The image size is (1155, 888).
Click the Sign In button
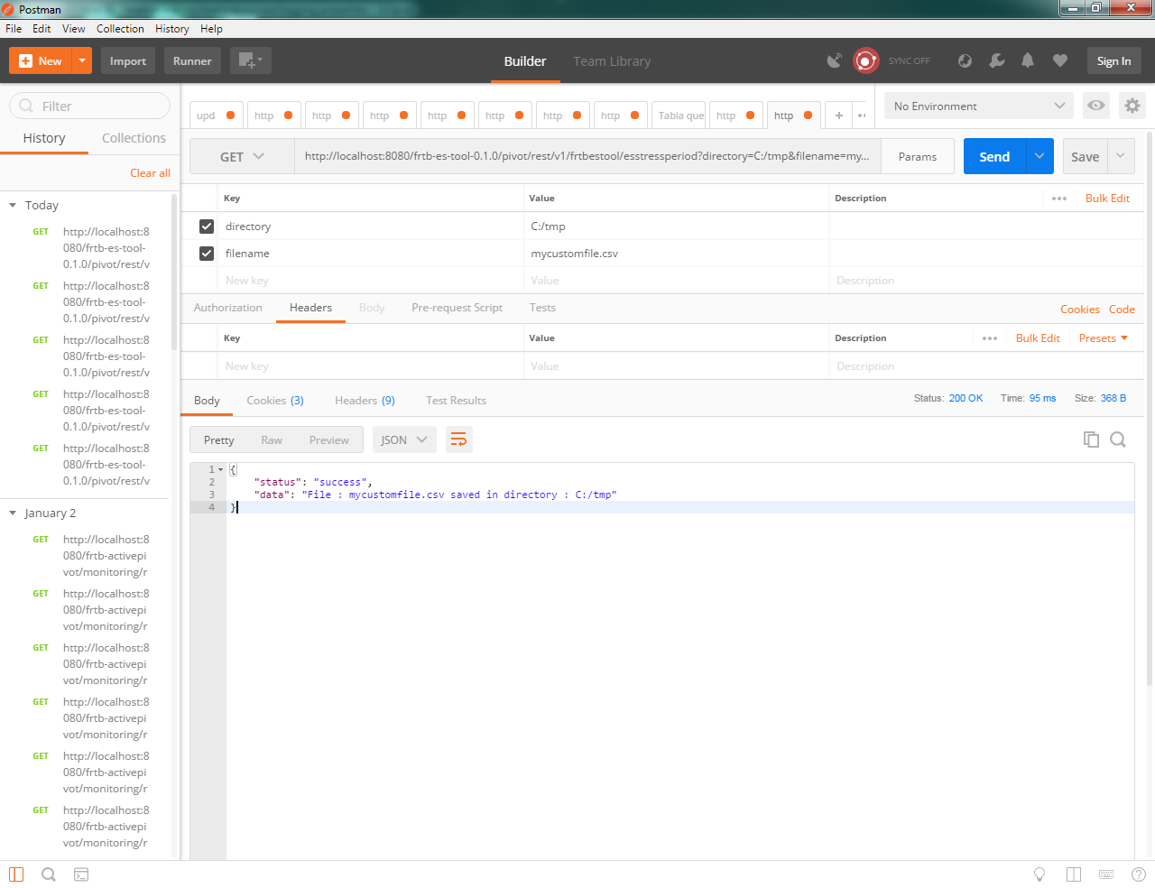click(1113, 60)
